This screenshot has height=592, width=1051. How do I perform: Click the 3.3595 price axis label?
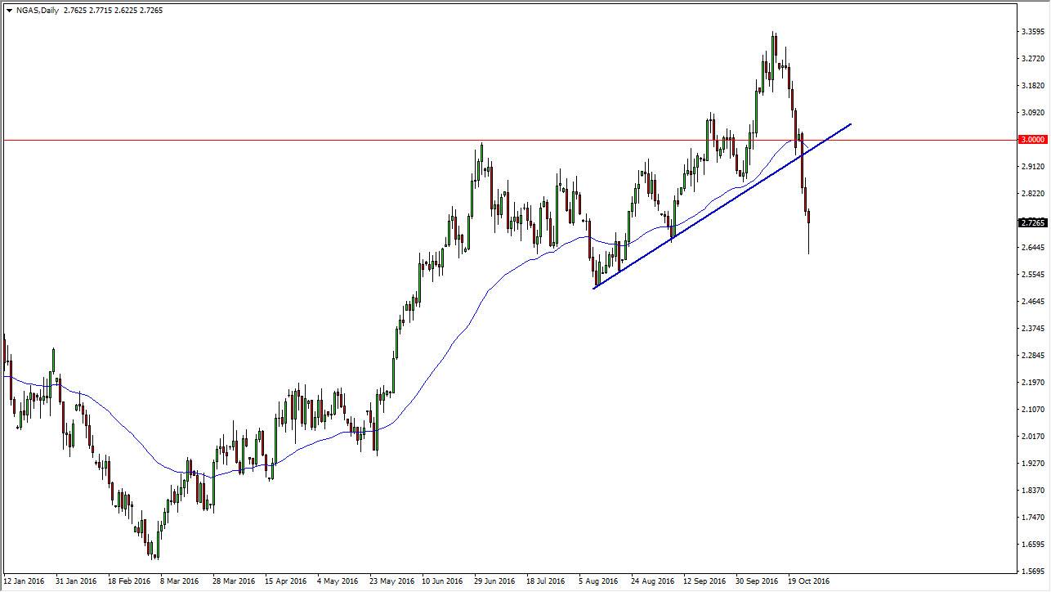click(1034, 32)
